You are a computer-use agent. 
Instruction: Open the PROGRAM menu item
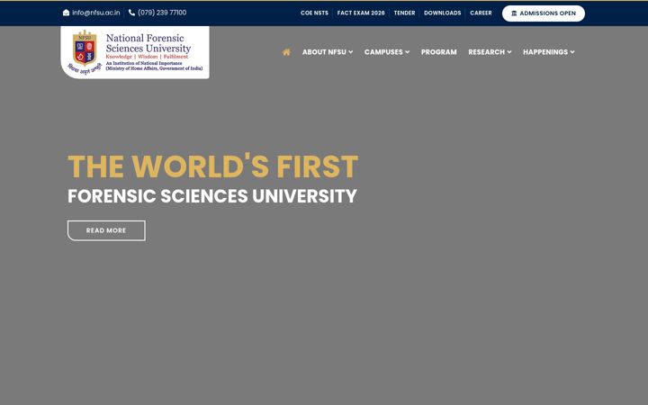(x=439, y=52)
